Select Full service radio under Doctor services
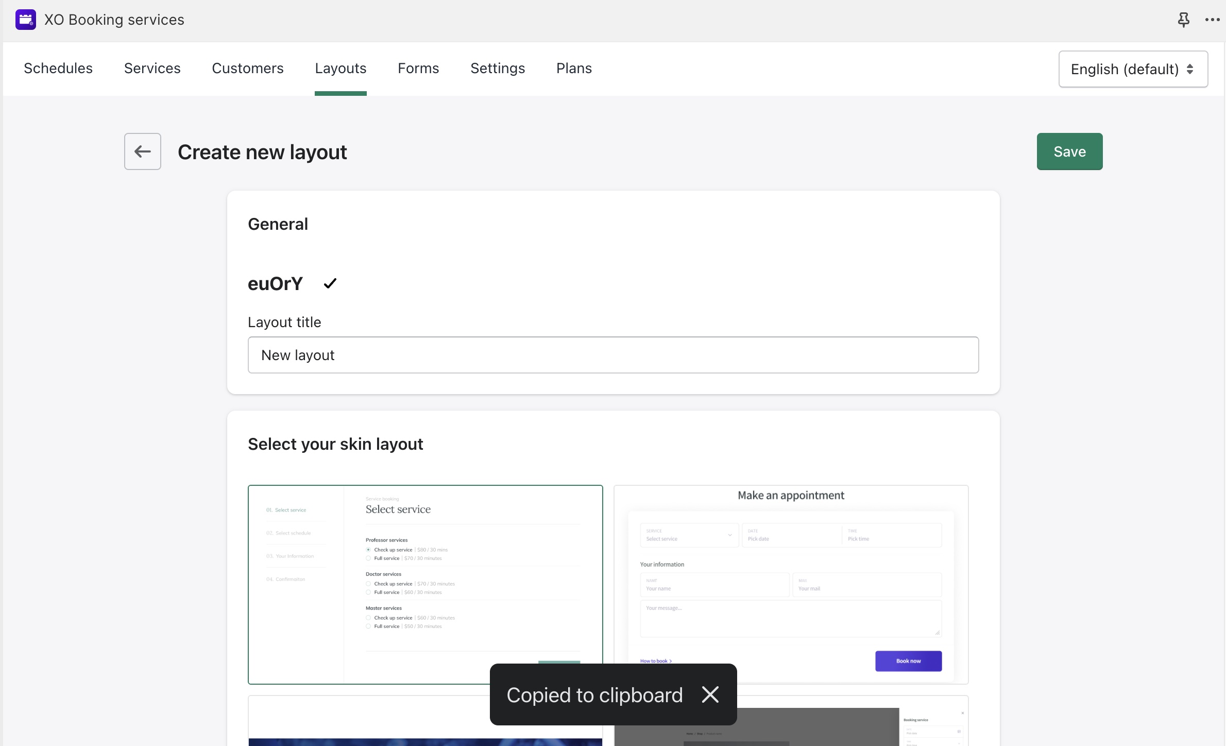 point(368,592)
